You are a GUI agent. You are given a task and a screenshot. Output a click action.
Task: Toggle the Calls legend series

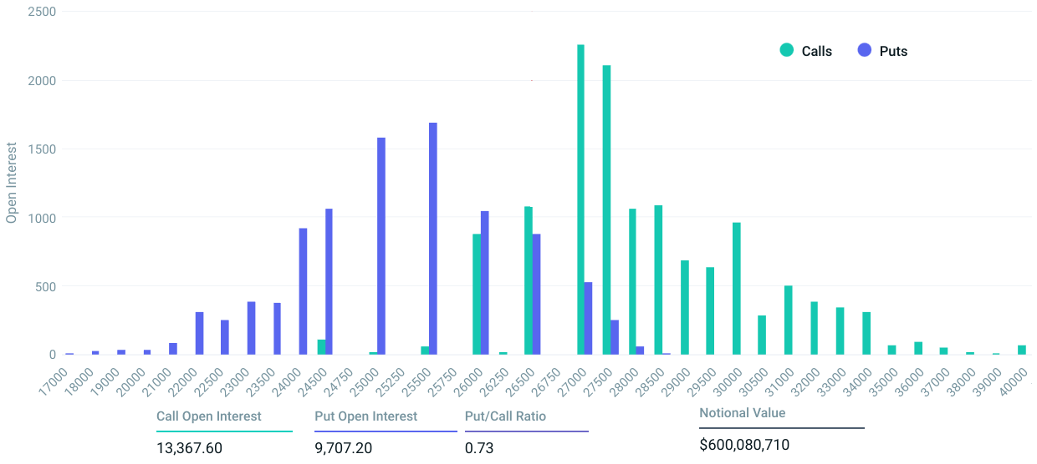(805, 51)
